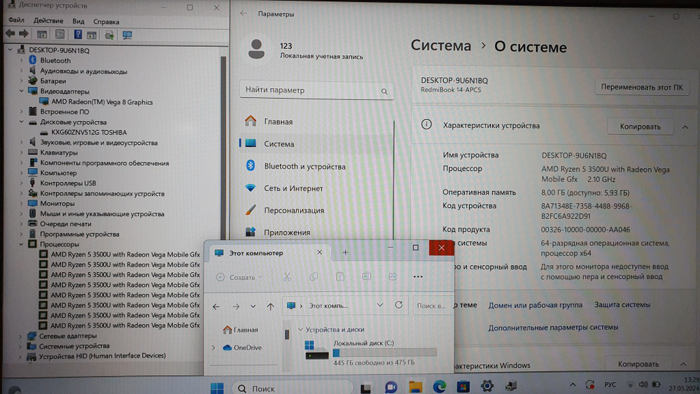The width and height of the screenshot is (700, 394).
Task: Open the Action menu in Device Manager
Action: click(48, 21)
